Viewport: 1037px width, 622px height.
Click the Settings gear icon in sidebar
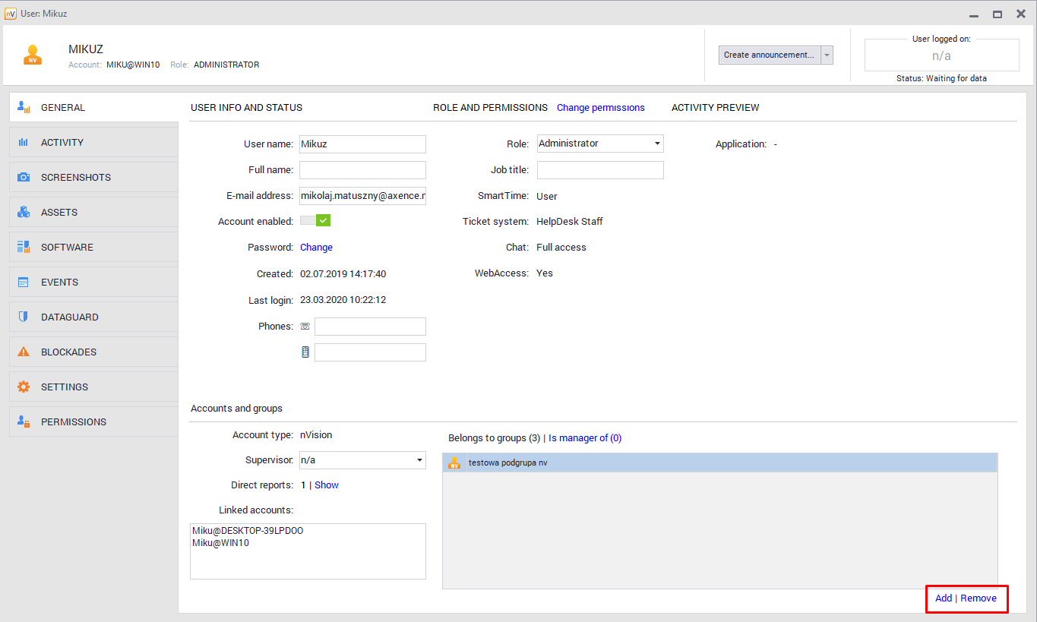tap(24, 387)
